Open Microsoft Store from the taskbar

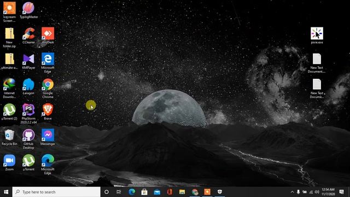click(144, 192)
